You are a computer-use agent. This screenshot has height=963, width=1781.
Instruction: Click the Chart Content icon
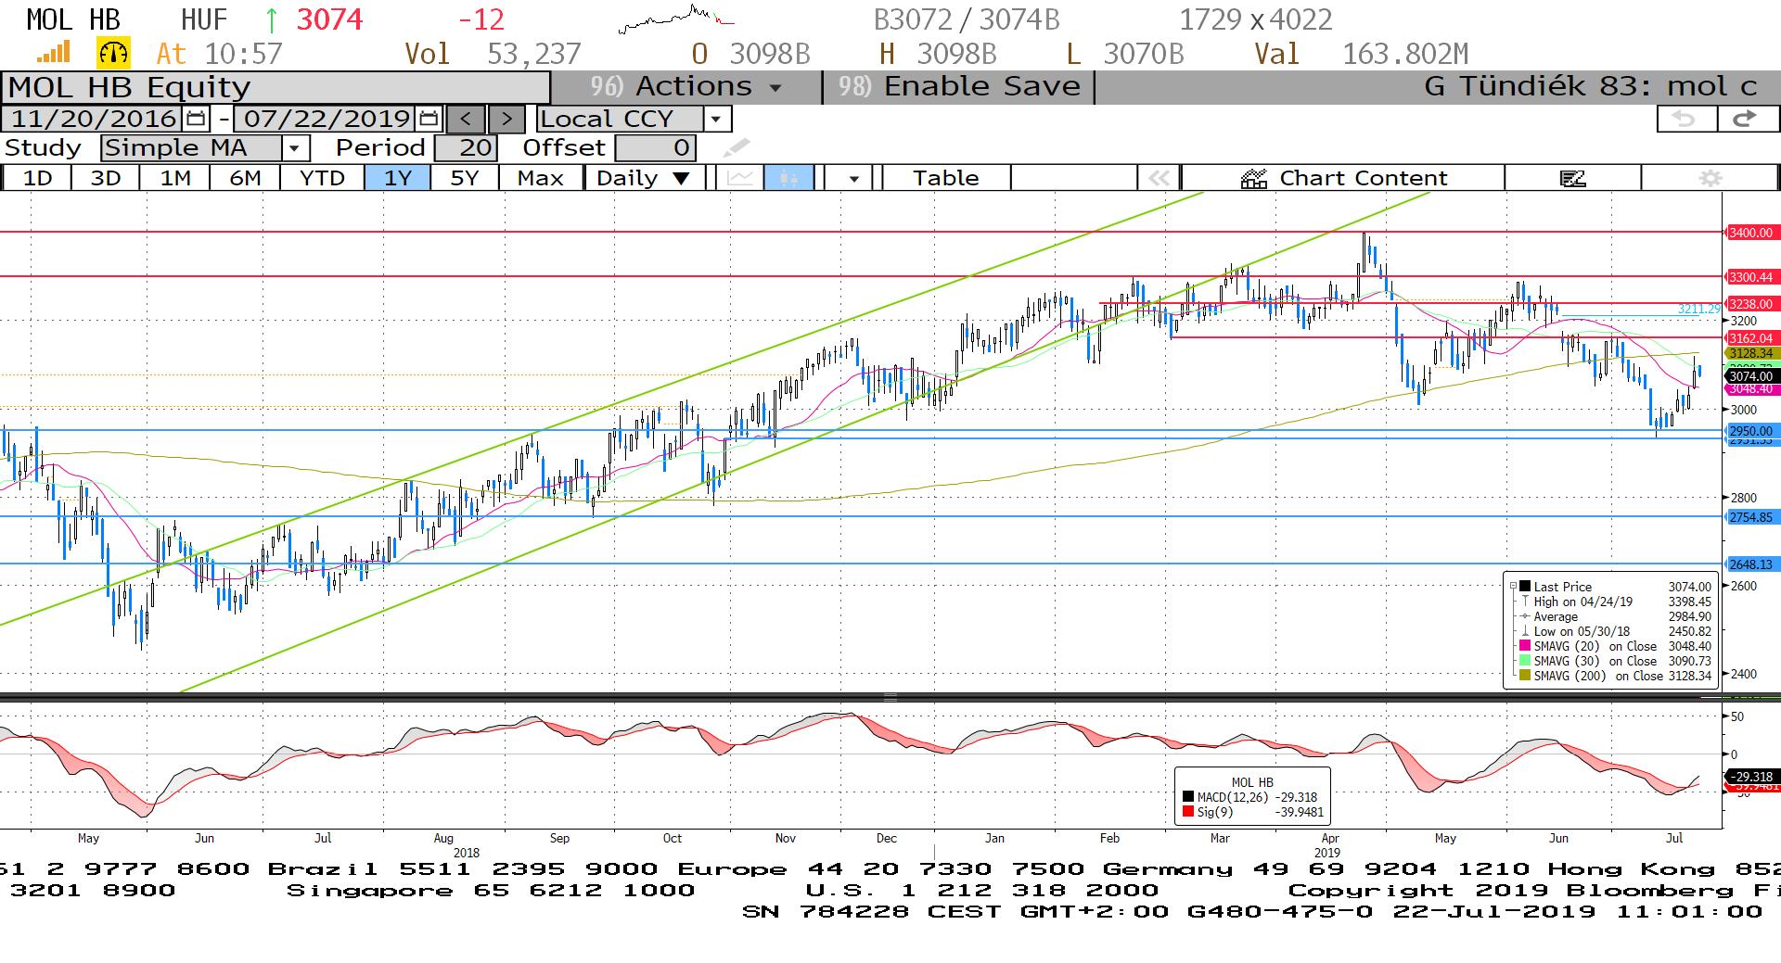[x=1254, y=178]
